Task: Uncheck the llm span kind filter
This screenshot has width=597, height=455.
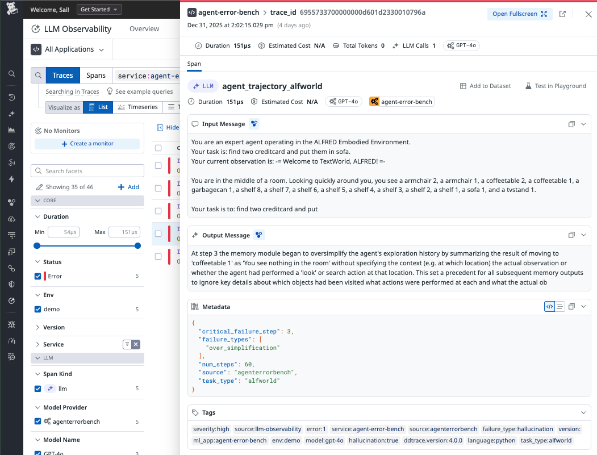Action: (37, 389)
